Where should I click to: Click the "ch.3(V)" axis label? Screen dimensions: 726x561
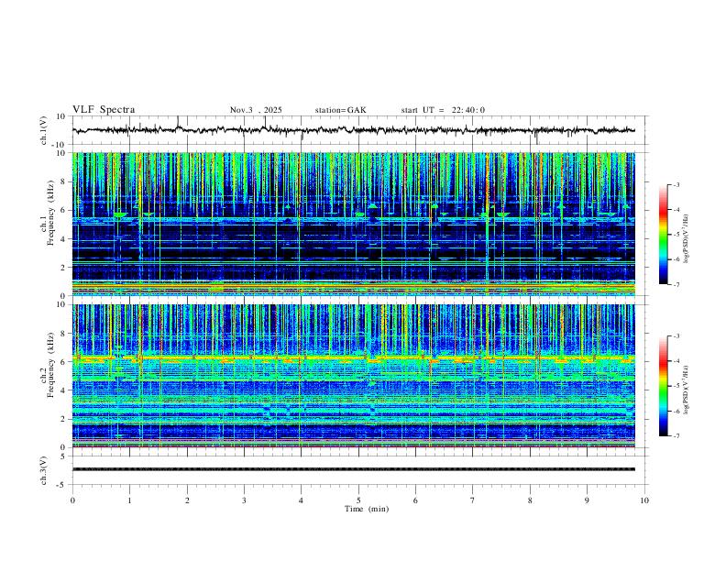click(44, 470)
